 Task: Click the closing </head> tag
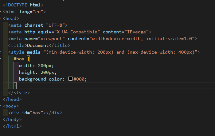12,99
